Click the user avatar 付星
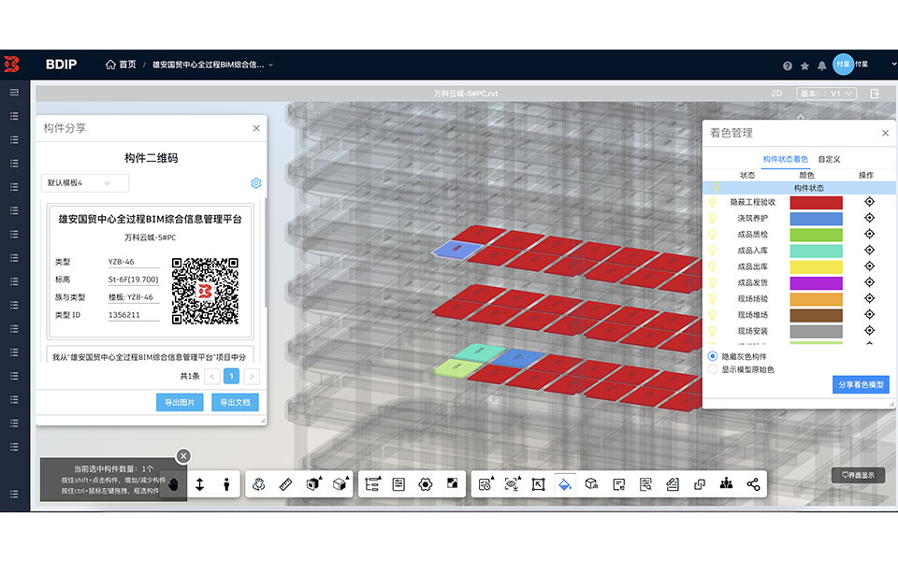 click(x=843, y=65)
